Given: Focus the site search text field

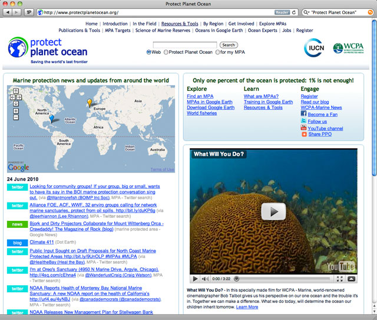Looking at the screenshot, I should pyautogui.click(x=184, y=45).
